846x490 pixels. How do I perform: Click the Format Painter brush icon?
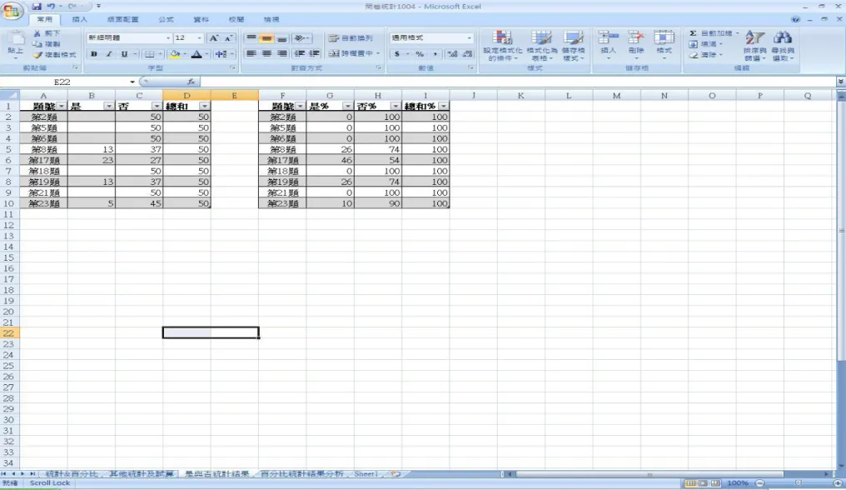37,54
